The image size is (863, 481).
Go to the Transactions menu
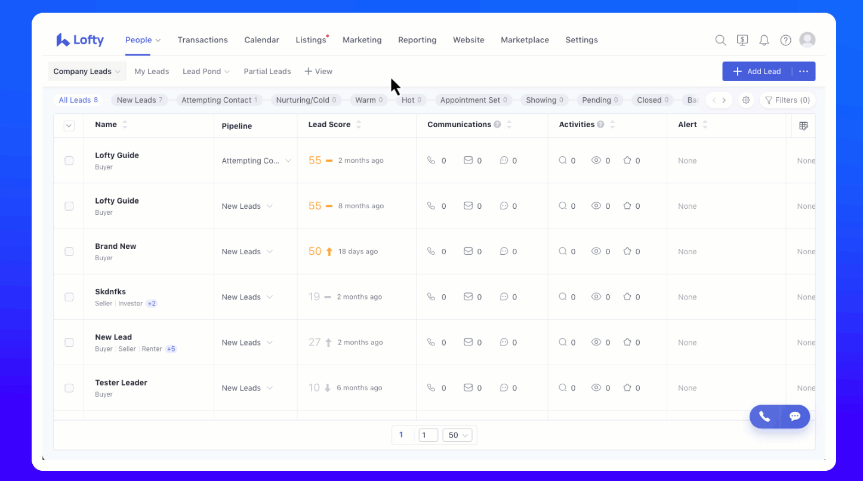point(202,40)
